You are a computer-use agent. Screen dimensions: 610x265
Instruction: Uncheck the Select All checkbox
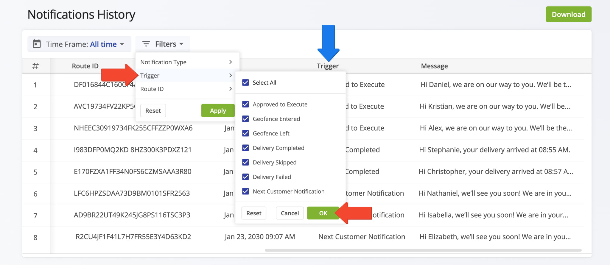[x=245, y=82]
